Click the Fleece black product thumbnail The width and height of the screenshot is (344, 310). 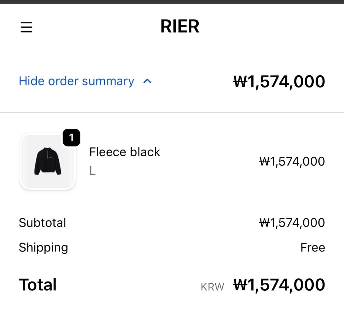pos(47,161)
